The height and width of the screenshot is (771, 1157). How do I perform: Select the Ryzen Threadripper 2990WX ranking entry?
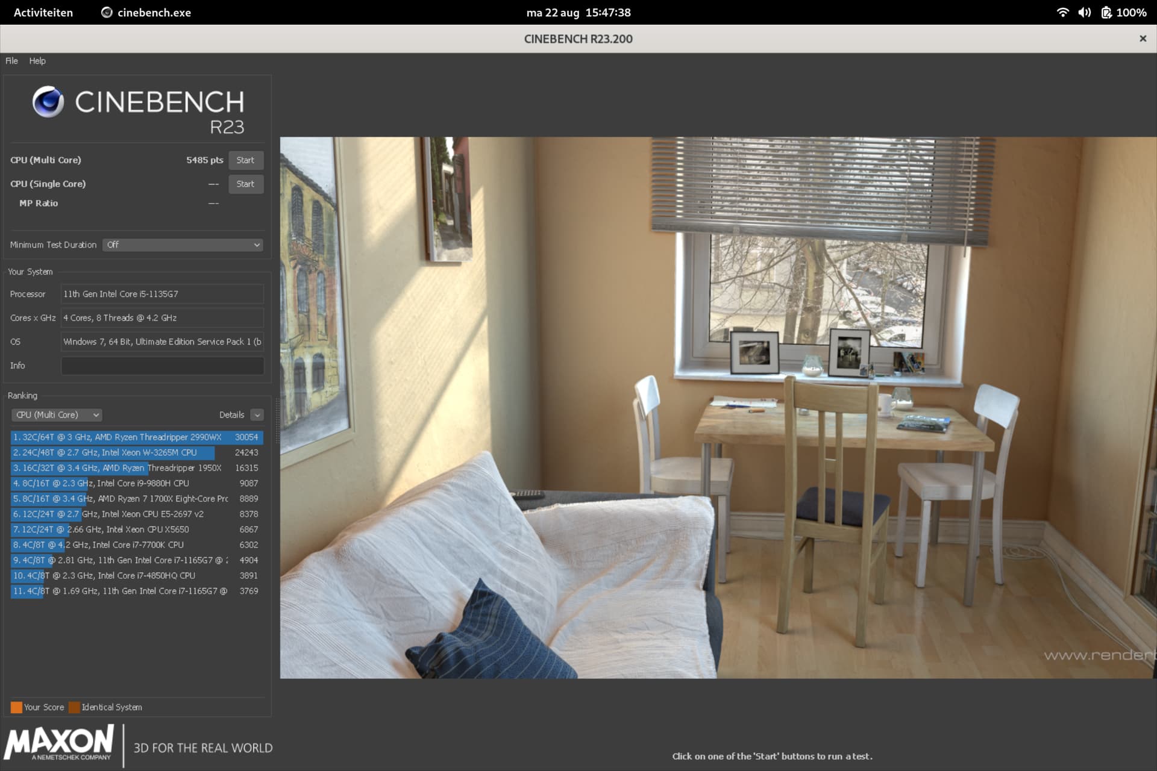[137, 437]
